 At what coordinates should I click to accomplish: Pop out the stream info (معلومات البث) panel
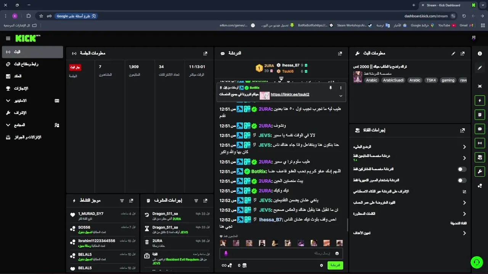(462, 54)
